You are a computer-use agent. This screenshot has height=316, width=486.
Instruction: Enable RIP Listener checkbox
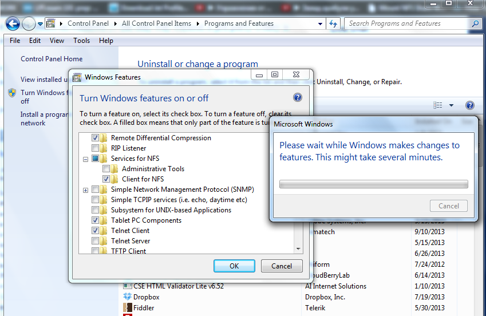(95, 148)
